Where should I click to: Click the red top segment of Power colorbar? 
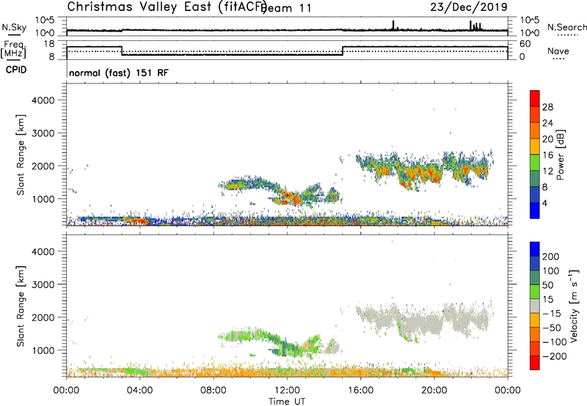(x=535, y=98)
